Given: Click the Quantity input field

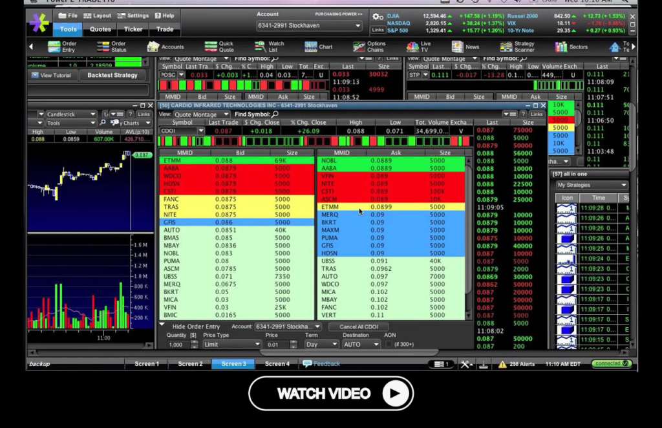Looking at the screenshot, I should (x=176, y=345).
